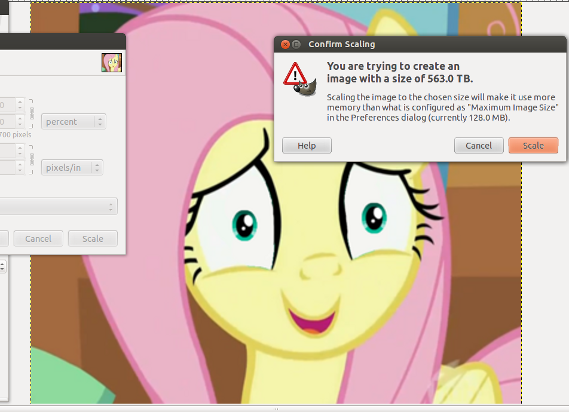This screenshot has height=412, width=569.
Task: Maximize the Confirm Scaling dialog window
Action: click(296, 44)
